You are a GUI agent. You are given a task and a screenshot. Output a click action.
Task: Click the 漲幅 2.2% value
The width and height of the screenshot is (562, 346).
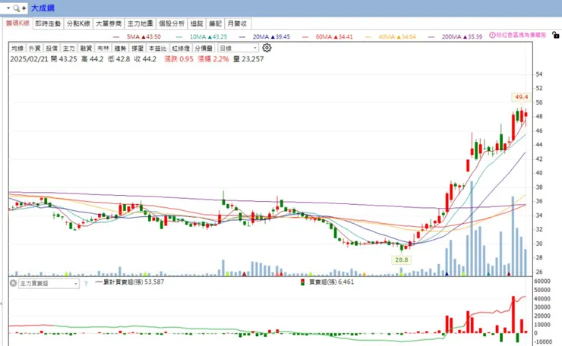(x=213, y=59)
